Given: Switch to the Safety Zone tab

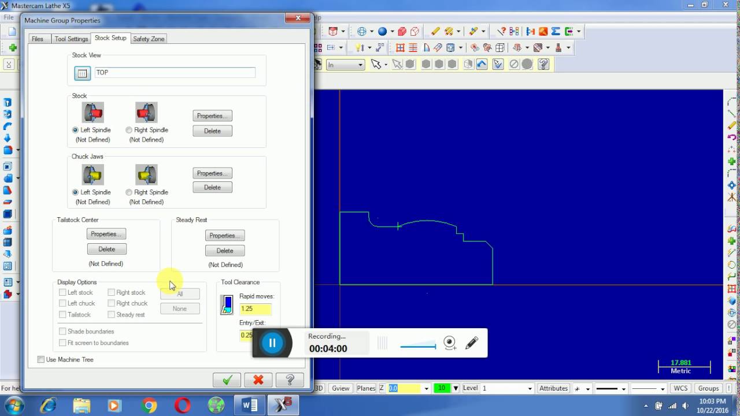Looking at the screenshot, I should [149, 39].
